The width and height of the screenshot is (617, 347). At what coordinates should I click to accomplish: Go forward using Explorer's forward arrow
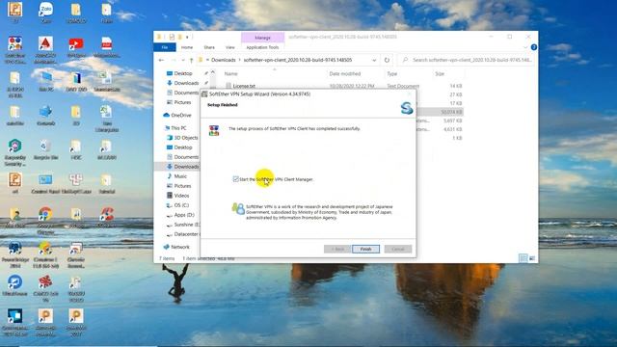[174, 60]
